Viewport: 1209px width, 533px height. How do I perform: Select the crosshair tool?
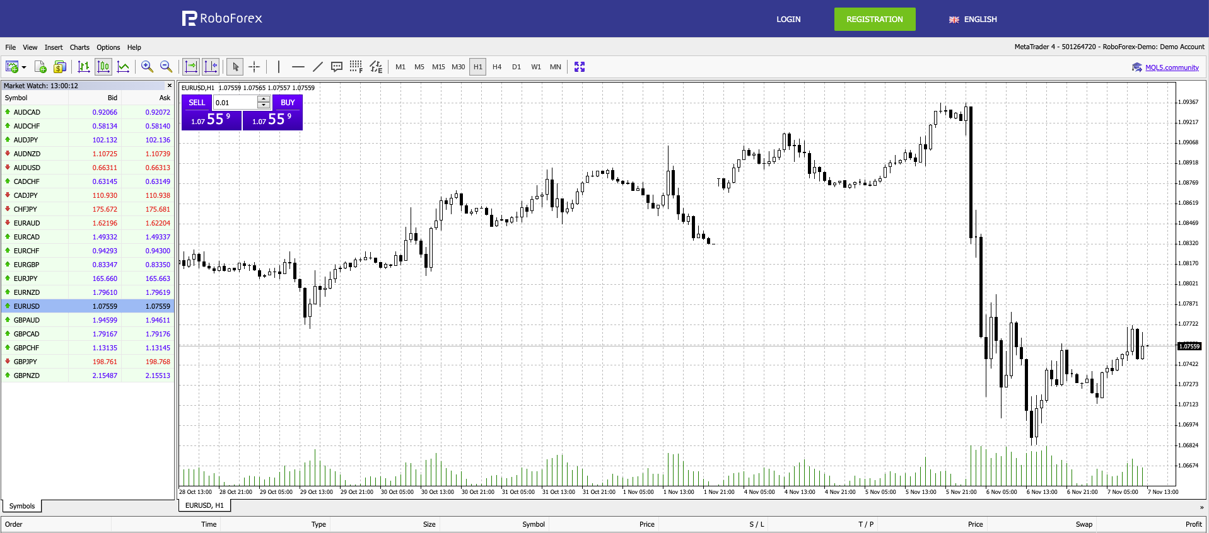point(254,67)
